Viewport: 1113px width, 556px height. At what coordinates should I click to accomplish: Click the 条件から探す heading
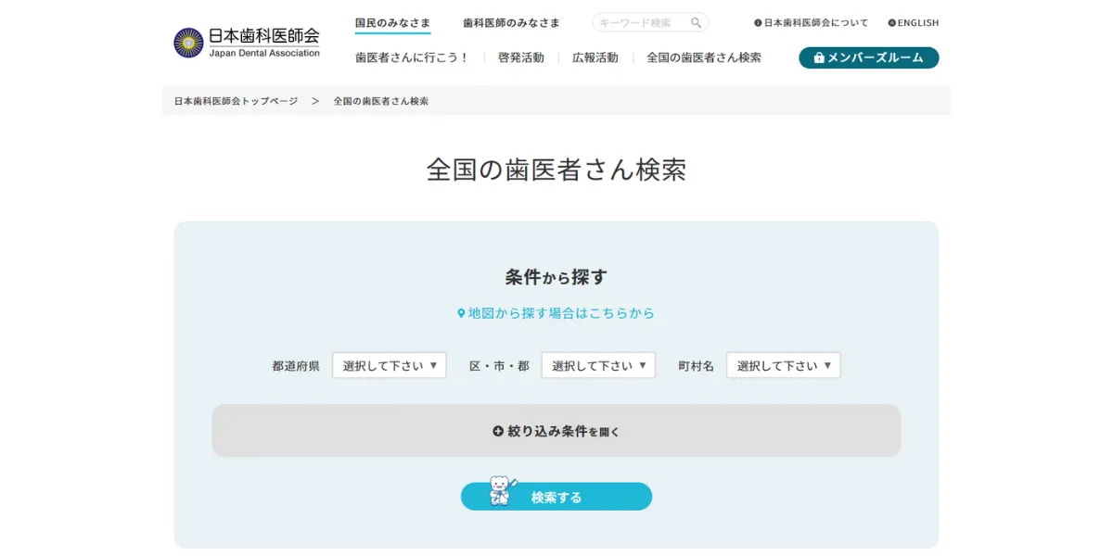(x=556, y=276)
